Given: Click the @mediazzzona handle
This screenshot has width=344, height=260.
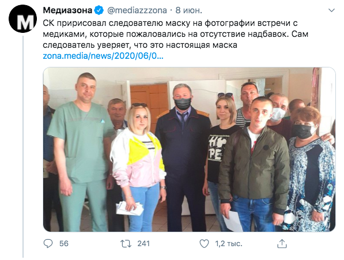Looking at the screenshot, I should [137, 10].
